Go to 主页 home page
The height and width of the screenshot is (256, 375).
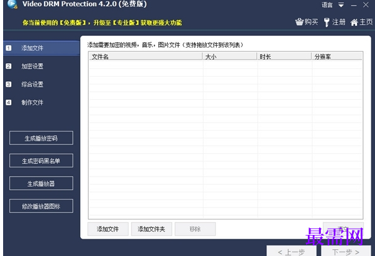pos(361,22)
